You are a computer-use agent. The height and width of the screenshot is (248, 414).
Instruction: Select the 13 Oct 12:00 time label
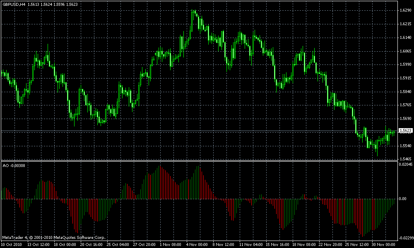click(39, 245)
